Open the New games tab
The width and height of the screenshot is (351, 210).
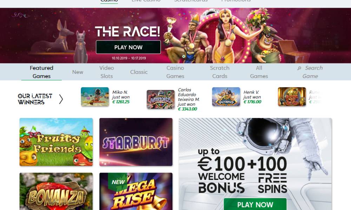coord(78,72)
